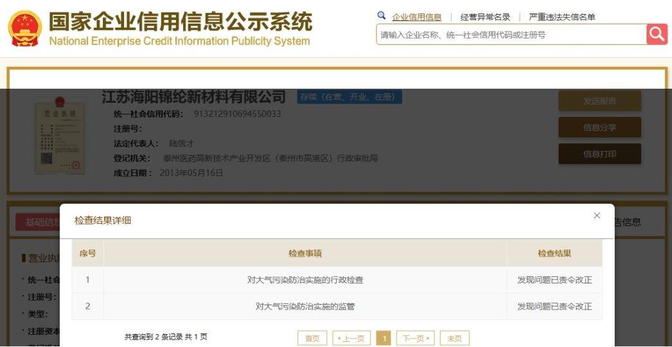Click the 存续（在营、开业、在册） status badge
Viewport: 672px width, 347px height.
point(349,97)
